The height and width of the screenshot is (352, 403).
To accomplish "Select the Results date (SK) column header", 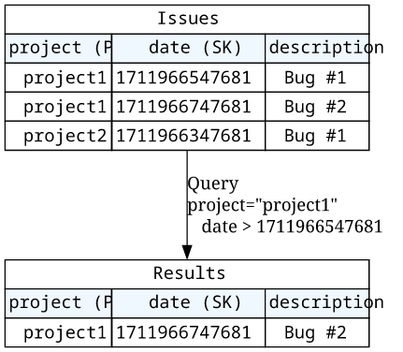I will pyautogui.click(x=189, y=302).
